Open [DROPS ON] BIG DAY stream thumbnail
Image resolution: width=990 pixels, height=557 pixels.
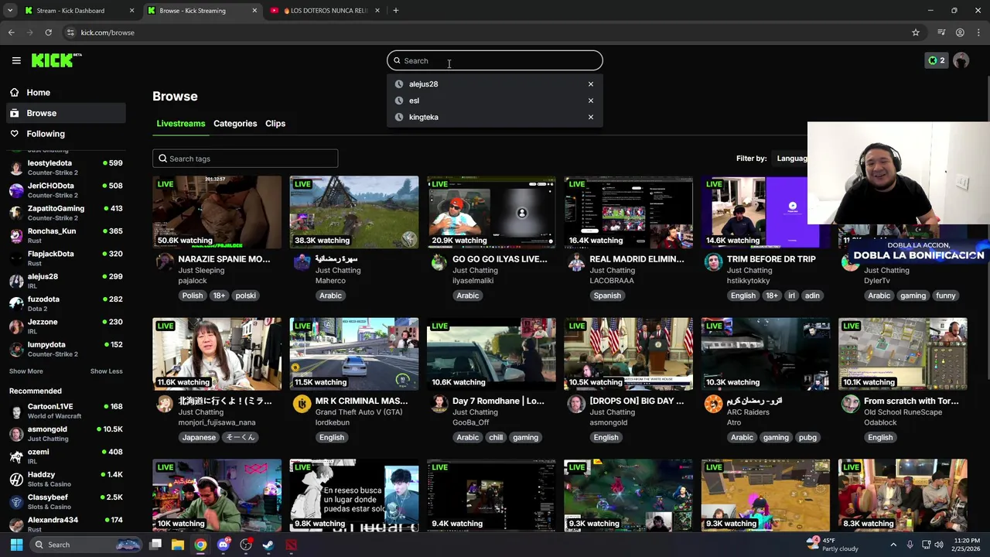(628, 354)
